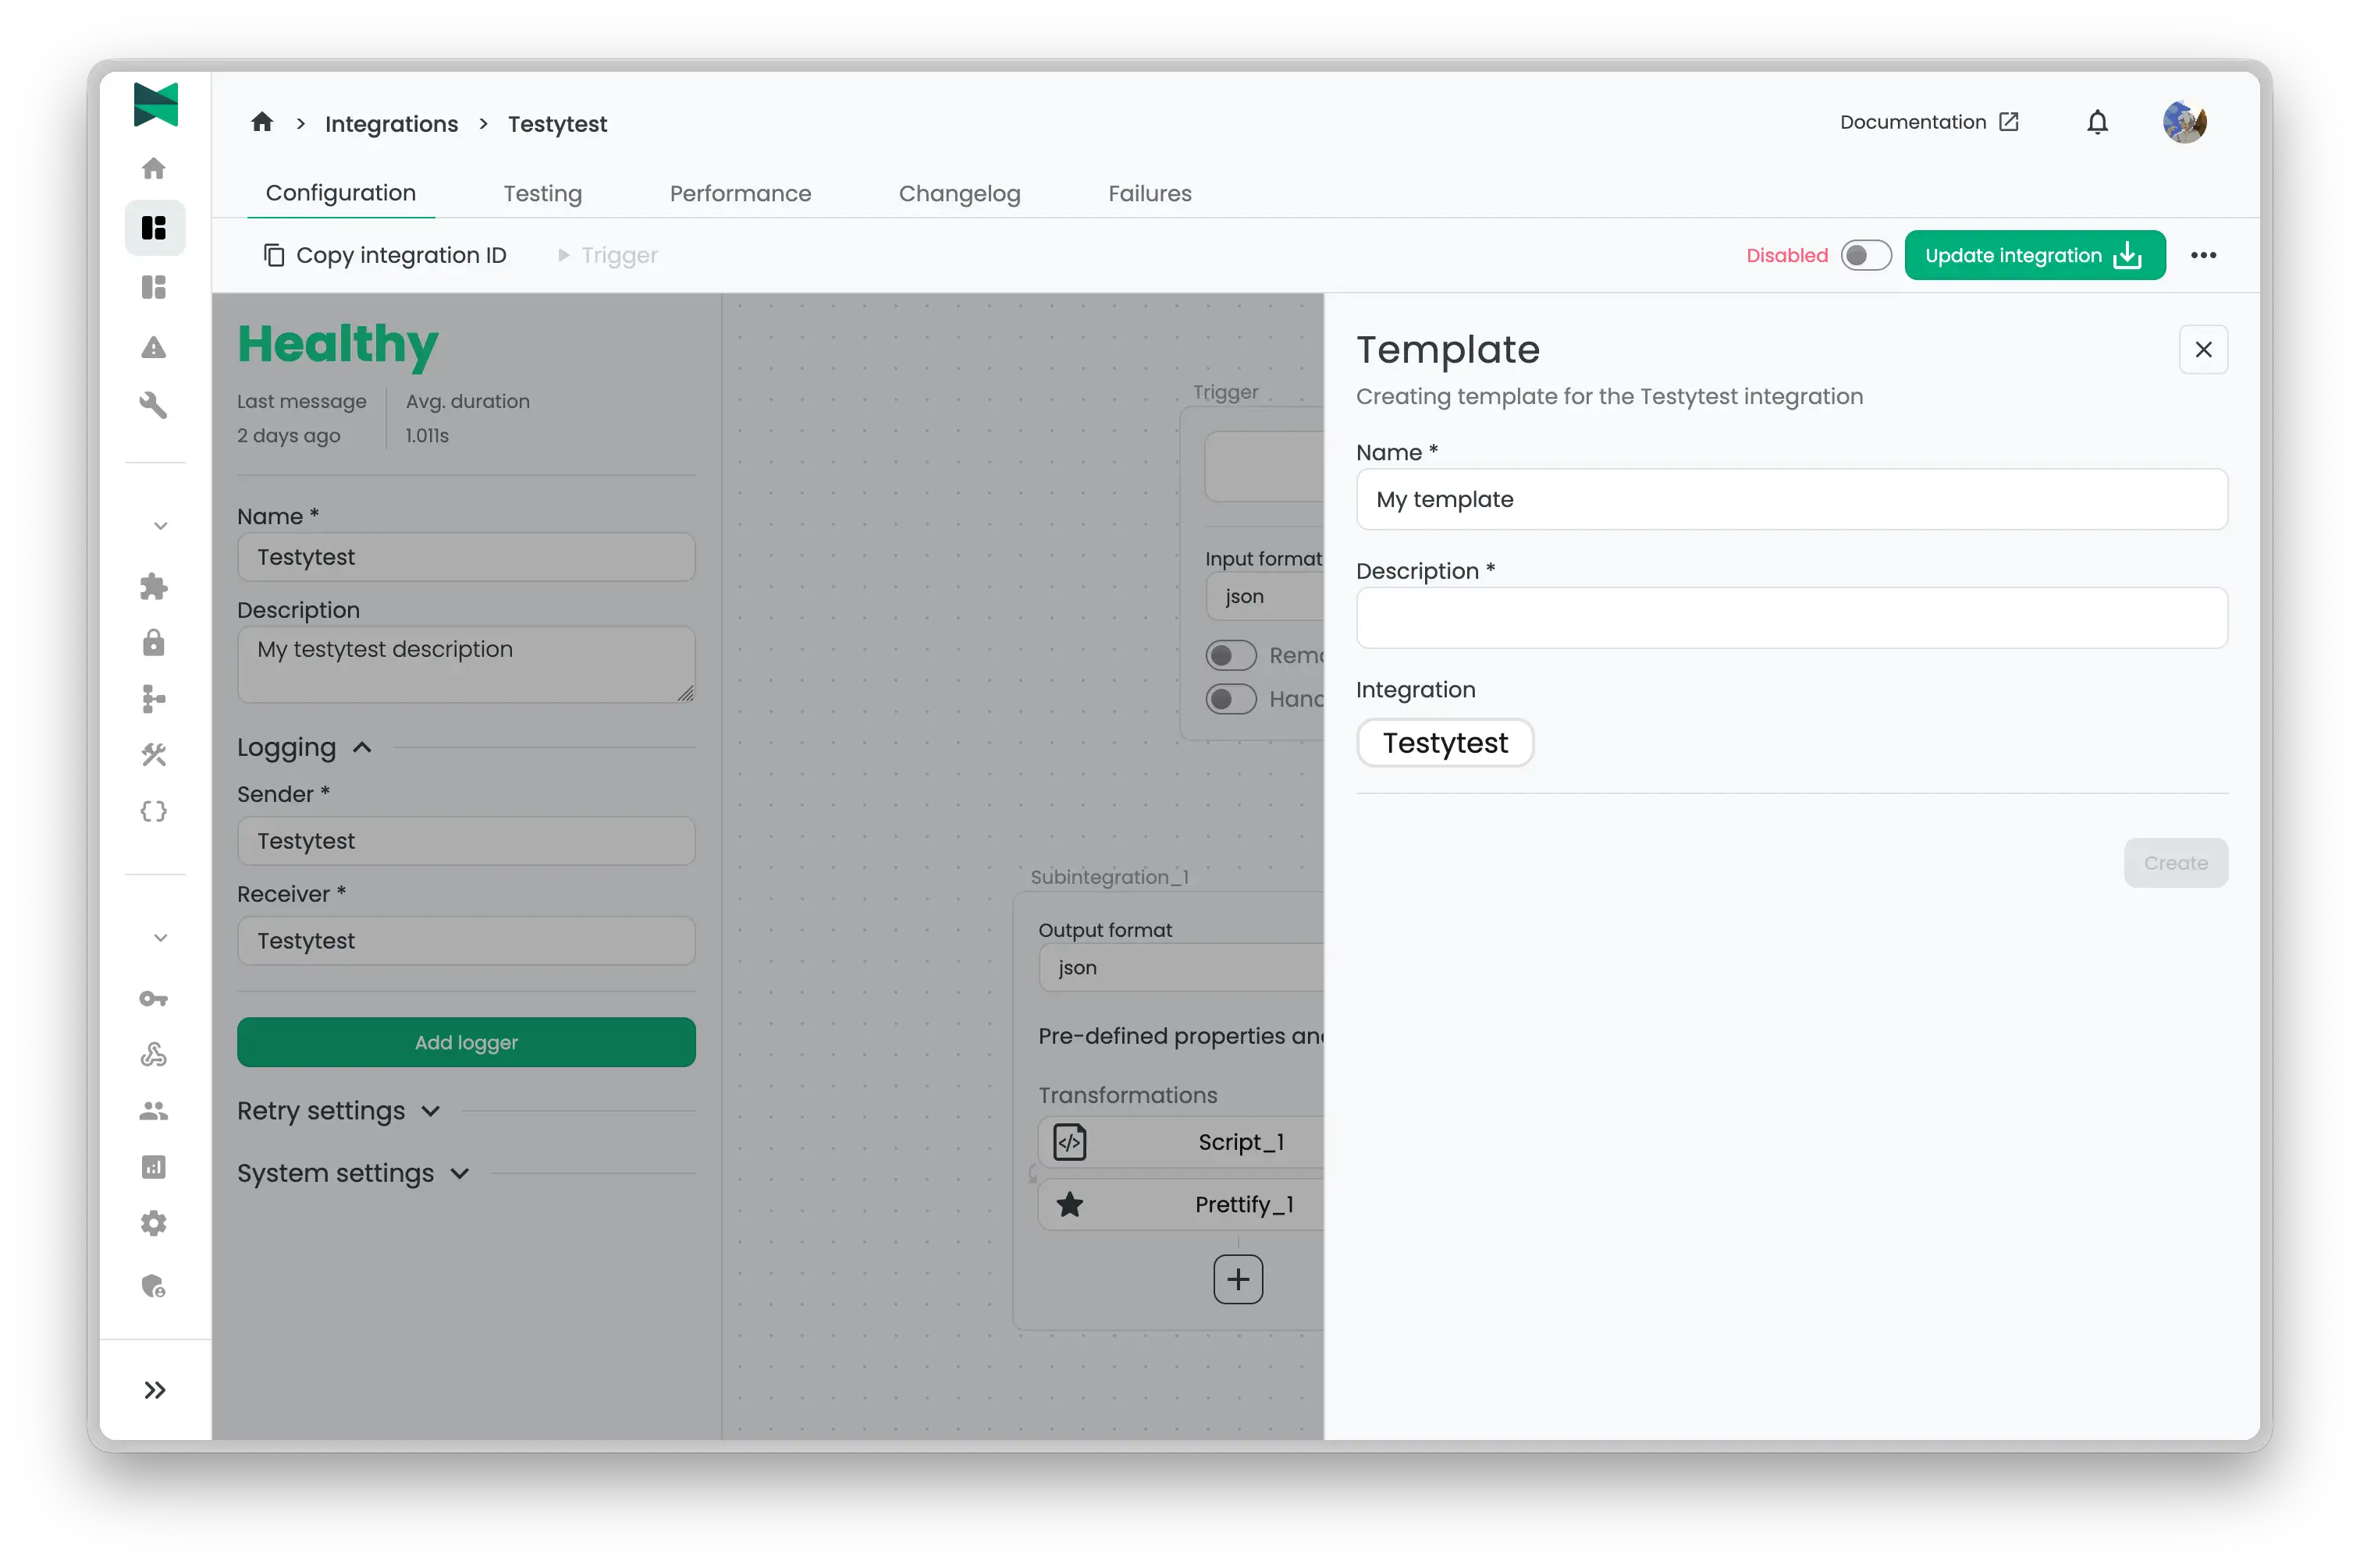The height and width of the screenshot is (1568, 2360).
Task: Open the wrench tools icon in sidebar
Action: [x=155, y=405]
